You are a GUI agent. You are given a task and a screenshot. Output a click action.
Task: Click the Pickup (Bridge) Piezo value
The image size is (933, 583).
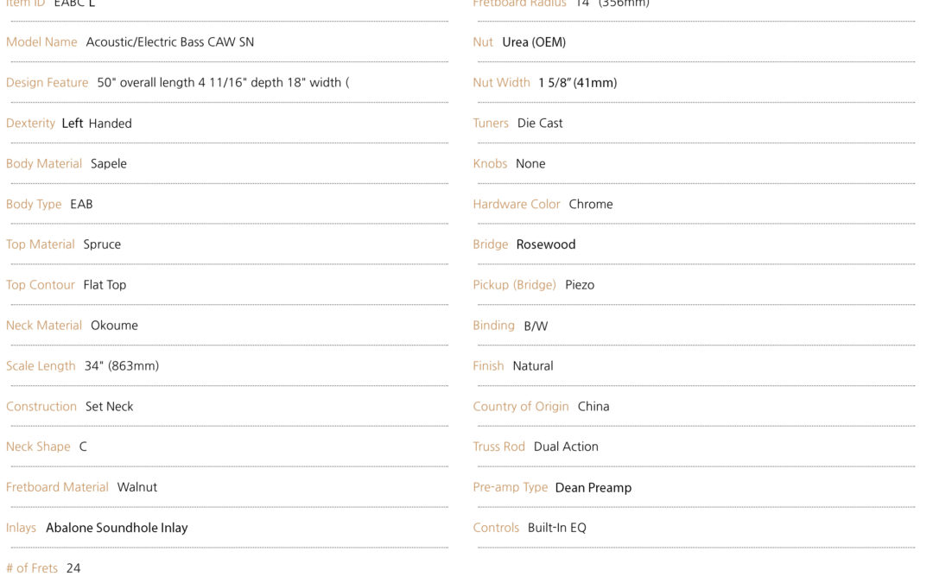coord(581,285)
